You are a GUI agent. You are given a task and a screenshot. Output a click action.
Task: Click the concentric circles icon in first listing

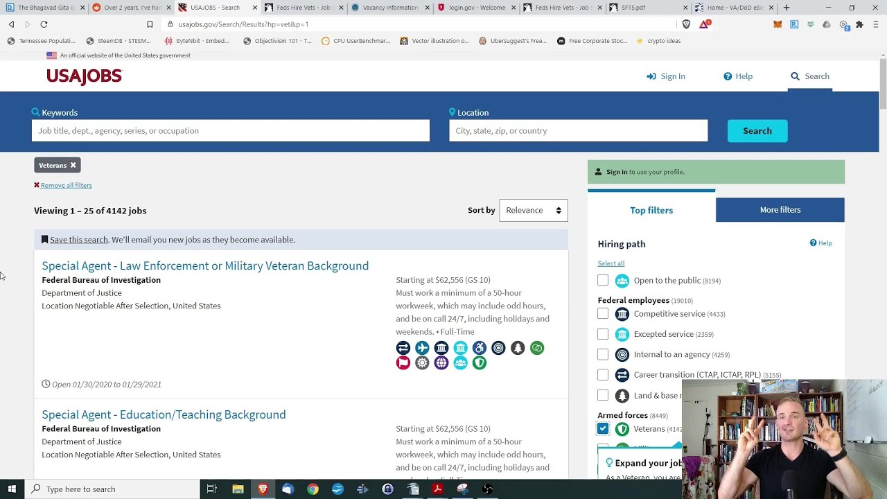(499, 348)
